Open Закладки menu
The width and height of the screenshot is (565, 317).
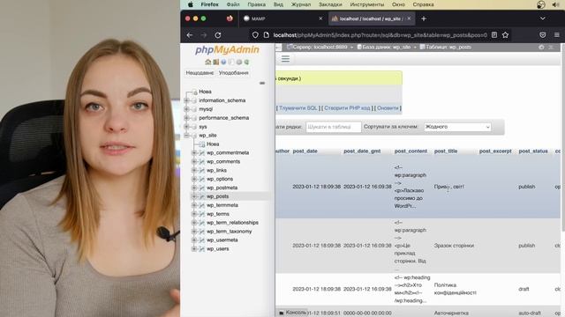330,4
